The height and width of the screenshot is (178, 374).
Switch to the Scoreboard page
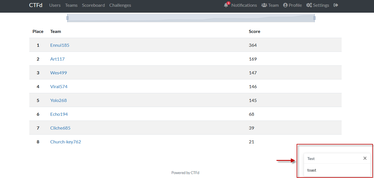[x=93, y=5]
